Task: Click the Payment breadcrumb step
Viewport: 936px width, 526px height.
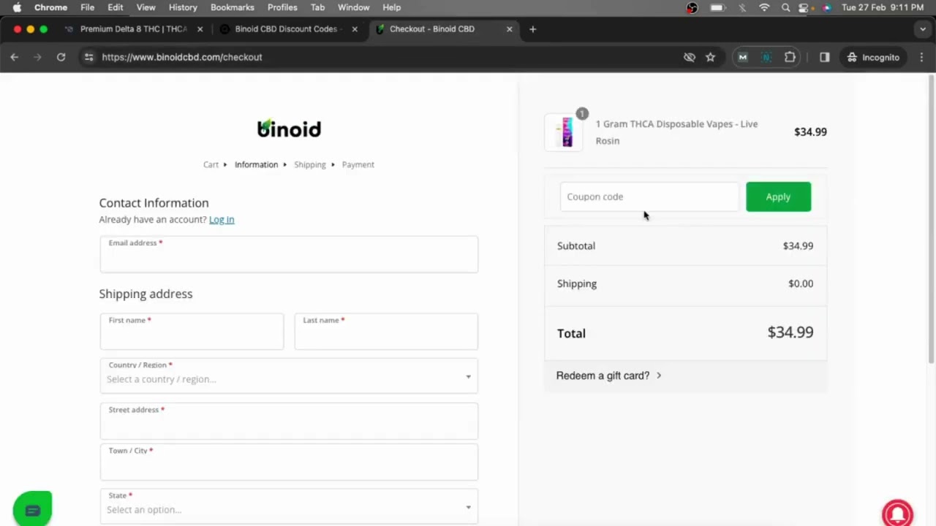Action: point(358,164)
